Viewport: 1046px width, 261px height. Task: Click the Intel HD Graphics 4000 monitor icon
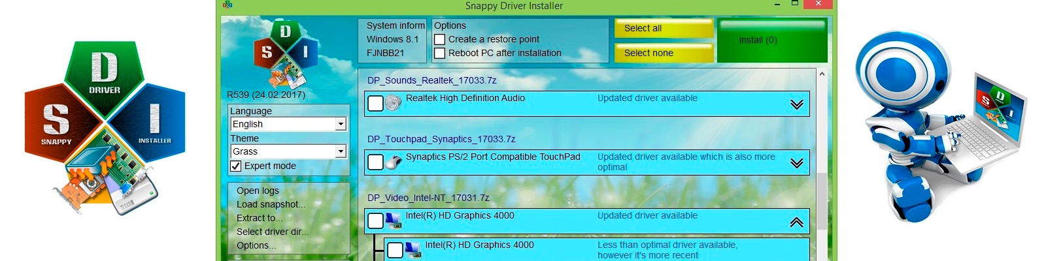tap(393, 221)
